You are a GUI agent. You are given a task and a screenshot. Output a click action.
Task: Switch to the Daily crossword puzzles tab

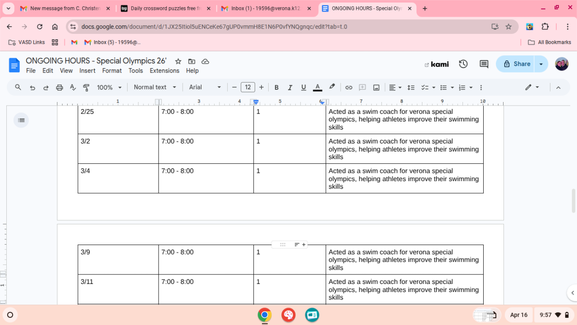pyautogui.click(x=165, y=9)
